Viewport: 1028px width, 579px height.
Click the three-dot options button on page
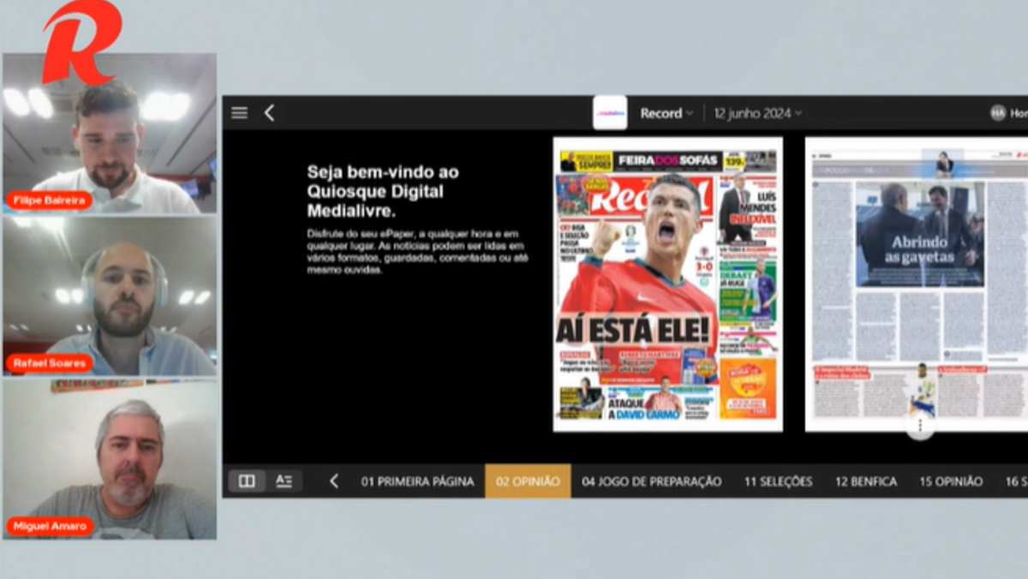[920, 425]
